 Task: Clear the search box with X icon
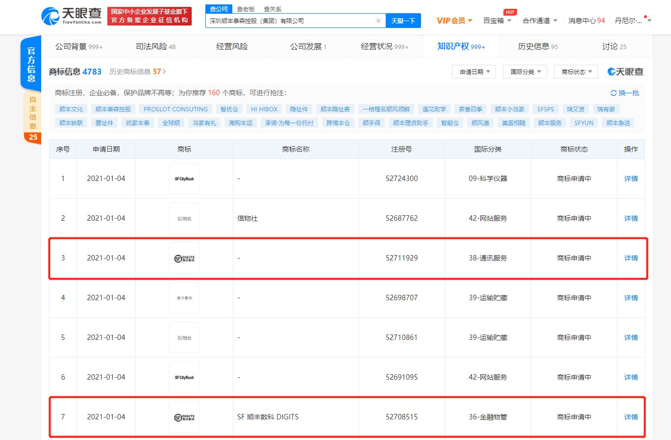378,21
